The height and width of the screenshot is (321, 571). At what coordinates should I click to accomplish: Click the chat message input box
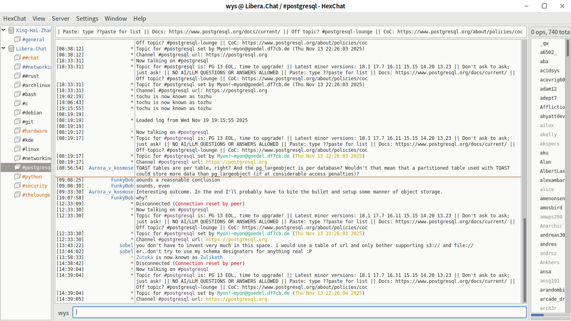(x=299, y=313)
